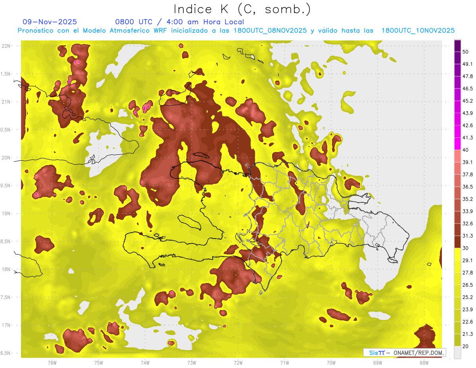476x368 pixels.
Task: Click the "68W" longitude axis label
Action: coord(424,362)
